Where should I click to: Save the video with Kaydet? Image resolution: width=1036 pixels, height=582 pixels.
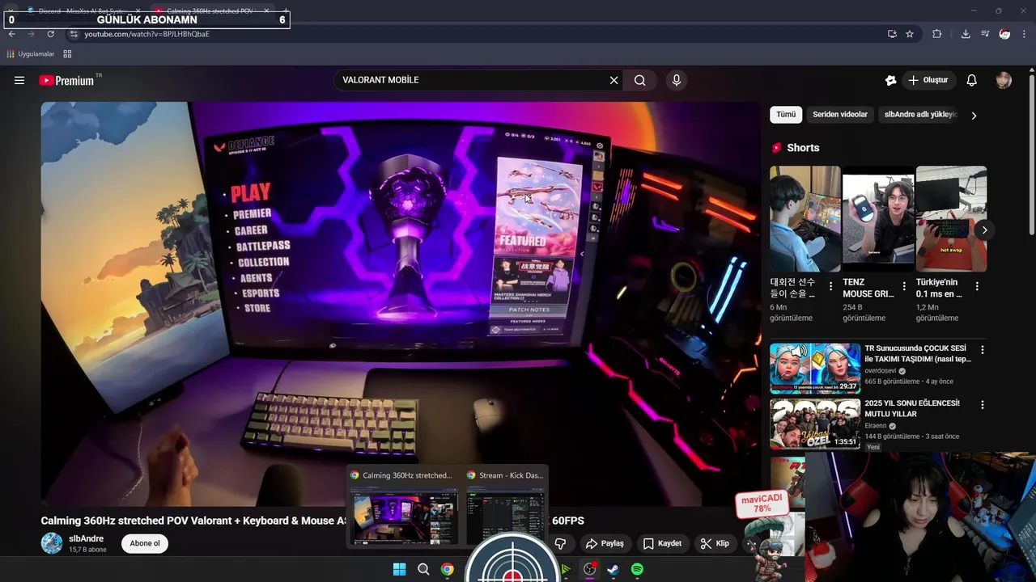click(662, 543)
